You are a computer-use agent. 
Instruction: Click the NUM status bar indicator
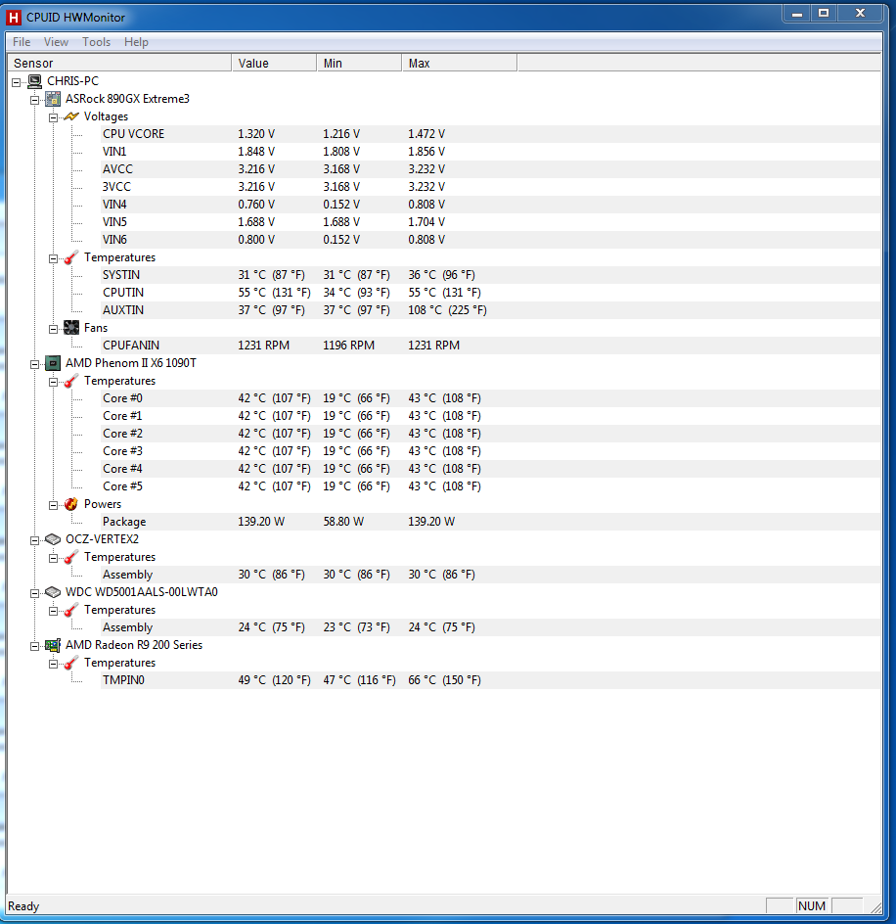coord(812,905)
